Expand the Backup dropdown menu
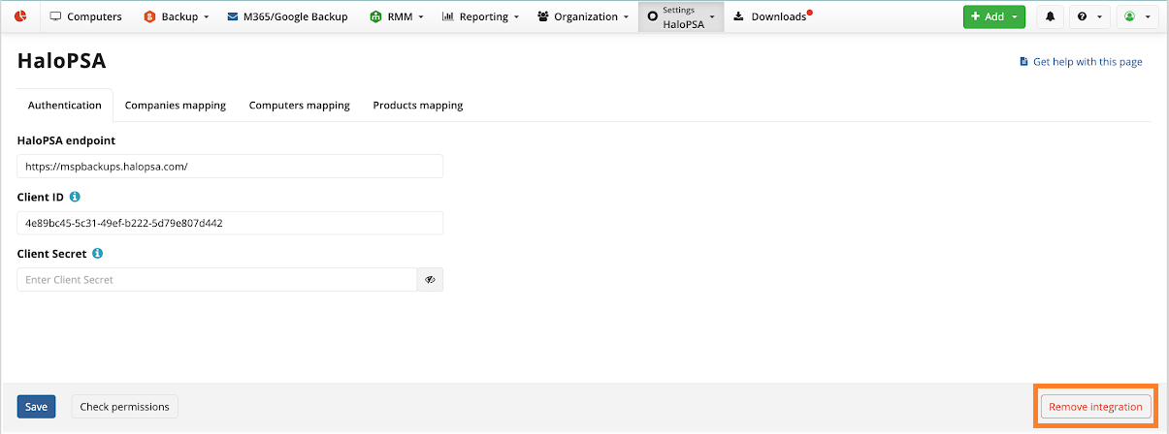Viewport: 1169px width, 434px height. (177, 16)
